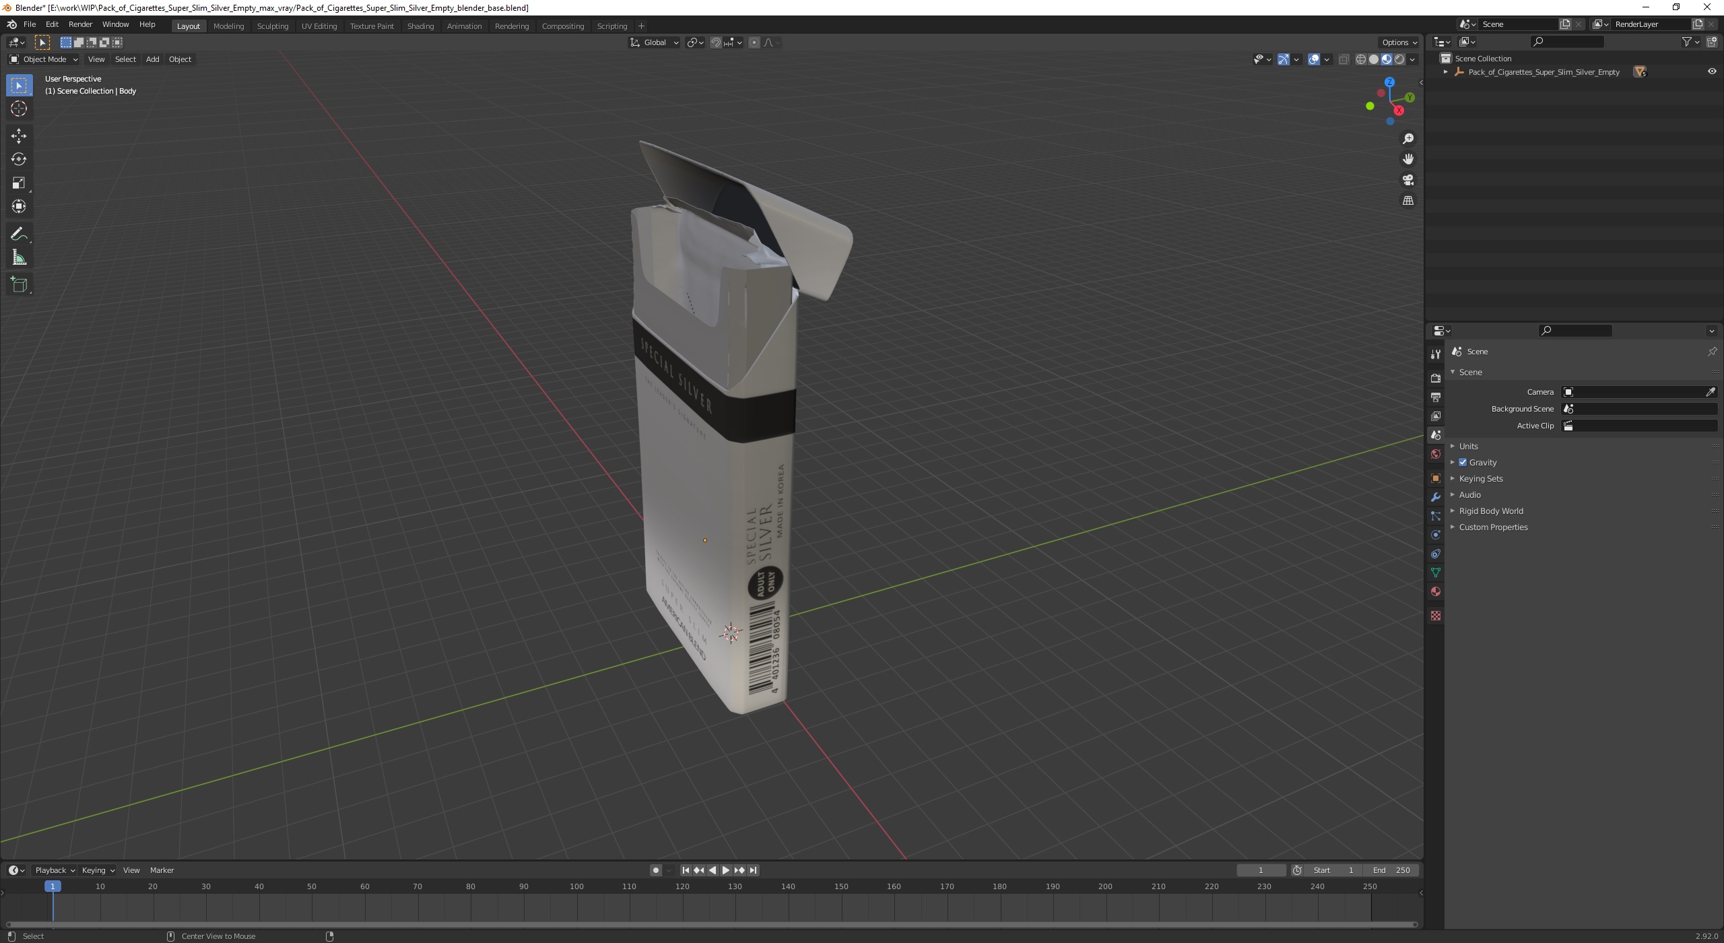Image resolution: width=1724 pixels, height=943 pixels.
Task: Activate the Scale tool
Action: [x=19, y=183]
